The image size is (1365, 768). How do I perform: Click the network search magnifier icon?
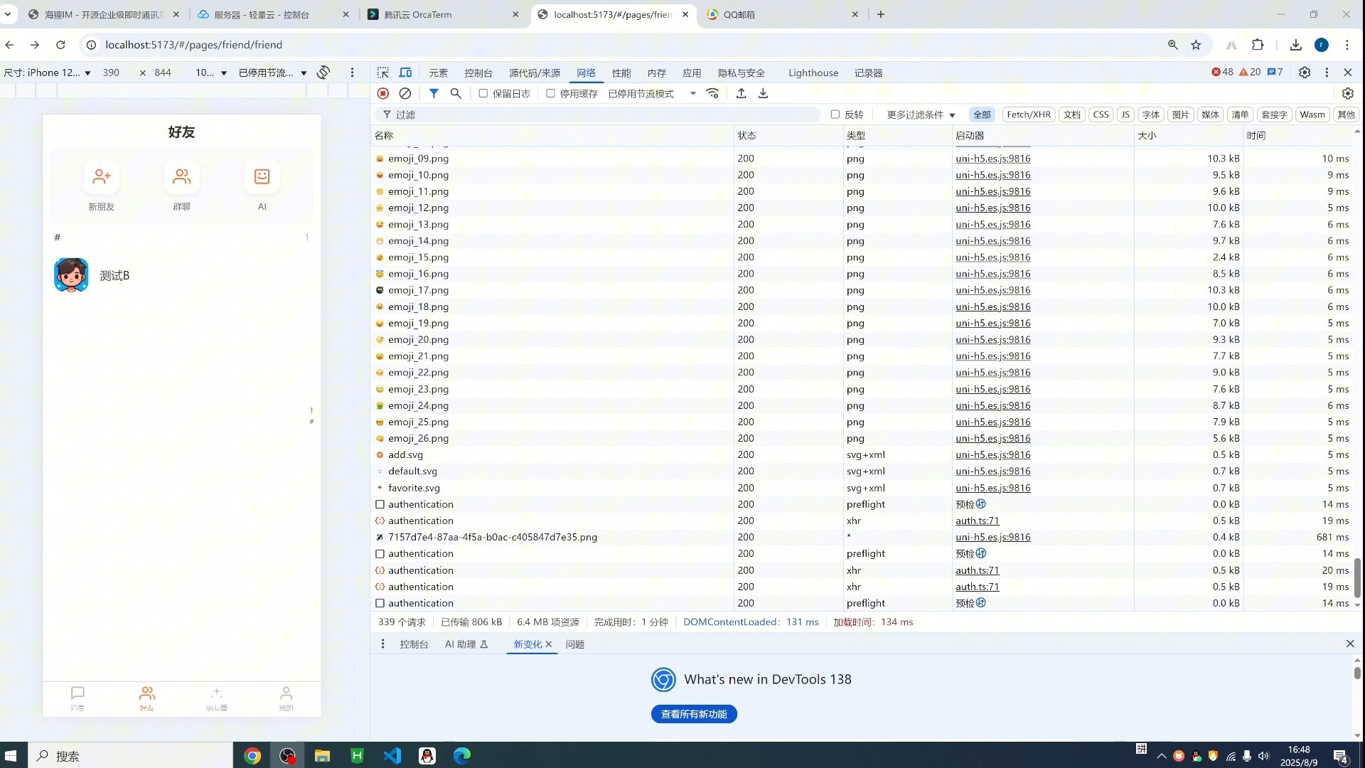[x=456, y=93]
